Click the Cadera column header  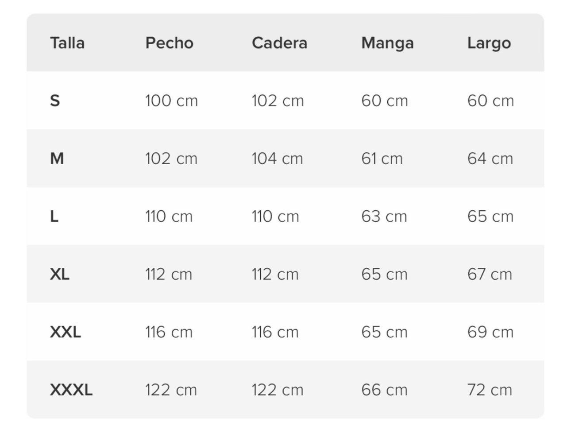tap(279, 43)
